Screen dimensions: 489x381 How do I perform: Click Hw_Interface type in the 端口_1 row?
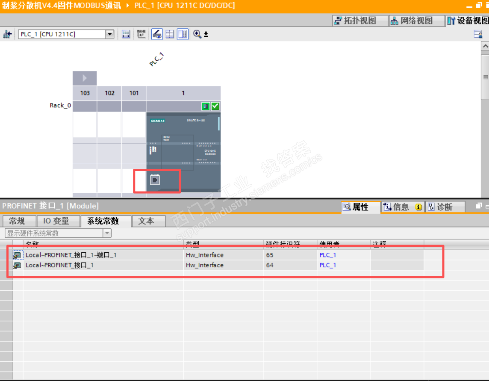205,255
